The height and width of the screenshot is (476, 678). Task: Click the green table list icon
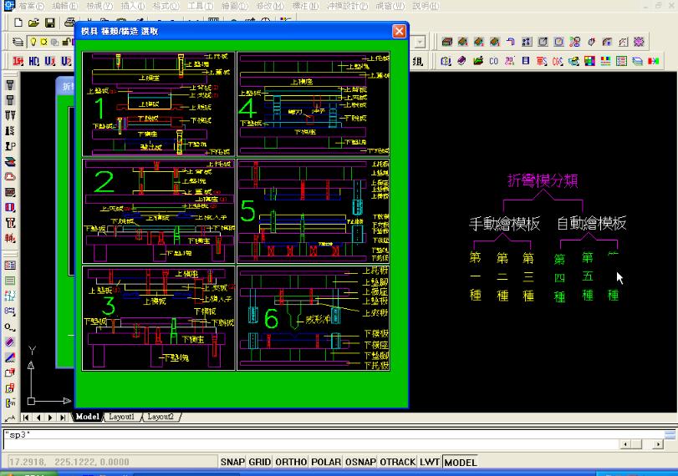[621, 61]
